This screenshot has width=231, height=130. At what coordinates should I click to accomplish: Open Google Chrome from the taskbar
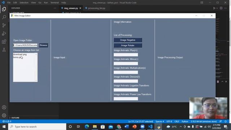[x=119, y=127]
